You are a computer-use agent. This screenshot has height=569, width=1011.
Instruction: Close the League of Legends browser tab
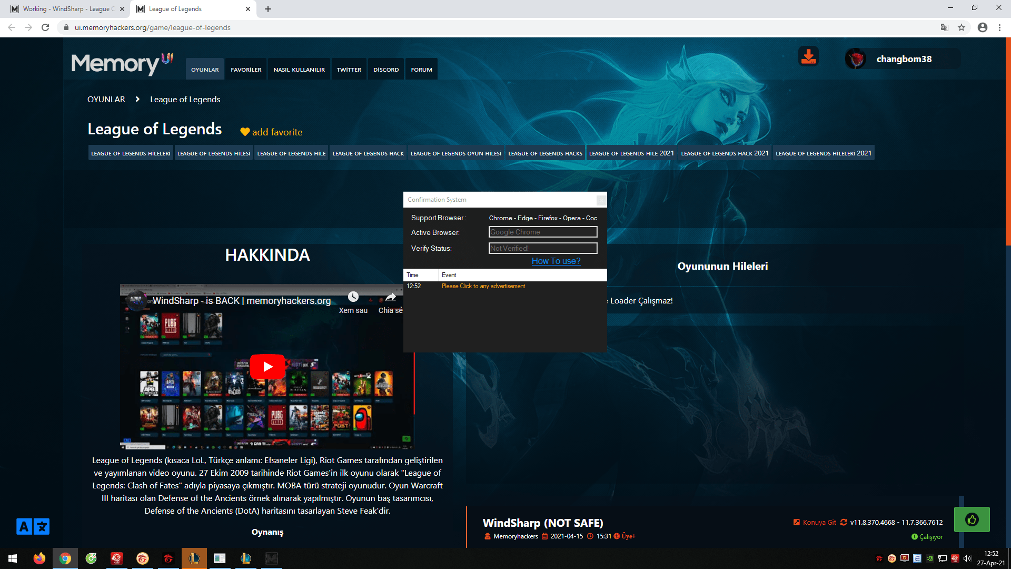(x=248, y=9)
